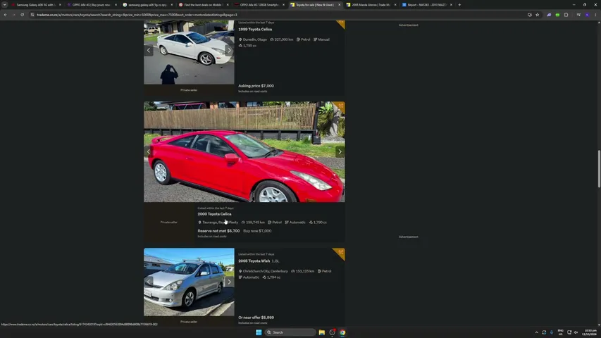Click the page vertical scrollbar thumb

tap(599, 169)
